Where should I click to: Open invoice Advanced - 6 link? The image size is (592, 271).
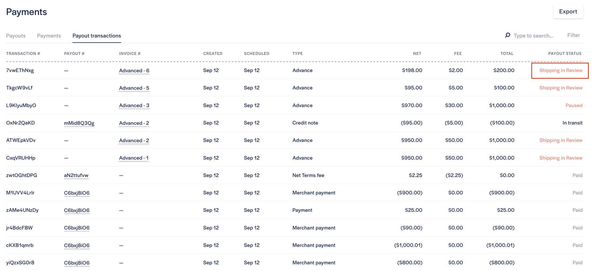point(134,71)
